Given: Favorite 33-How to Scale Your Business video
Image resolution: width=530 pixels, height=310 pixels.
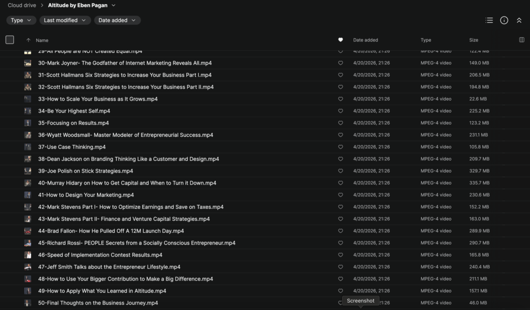Looking at the screenshot, I should (341, 99).
